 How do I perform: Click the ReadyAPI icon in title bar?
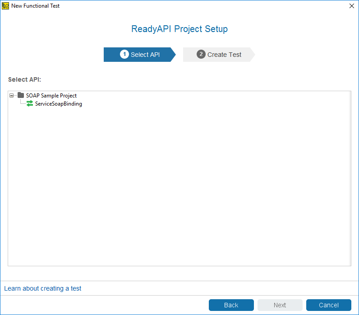(x=5, y=6)
